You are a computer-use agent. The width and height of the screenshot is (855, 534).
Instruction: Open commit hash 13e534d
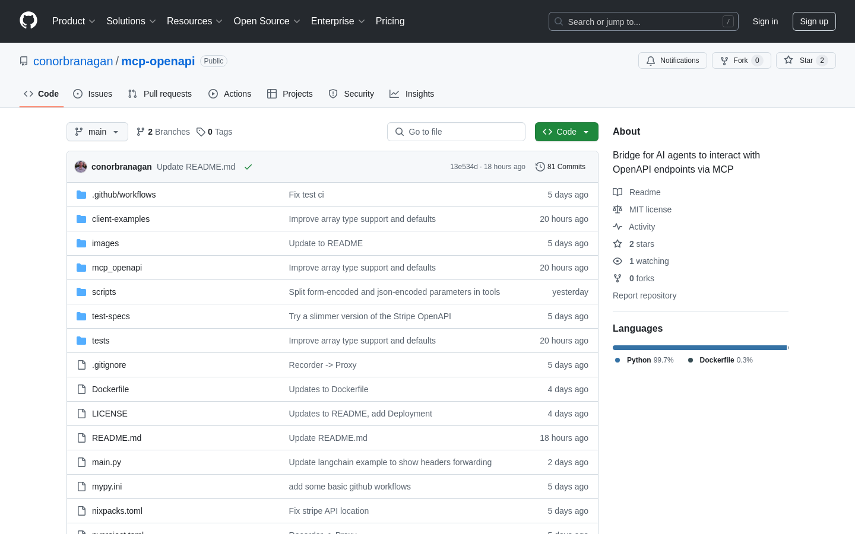click(x=464, y=167)
